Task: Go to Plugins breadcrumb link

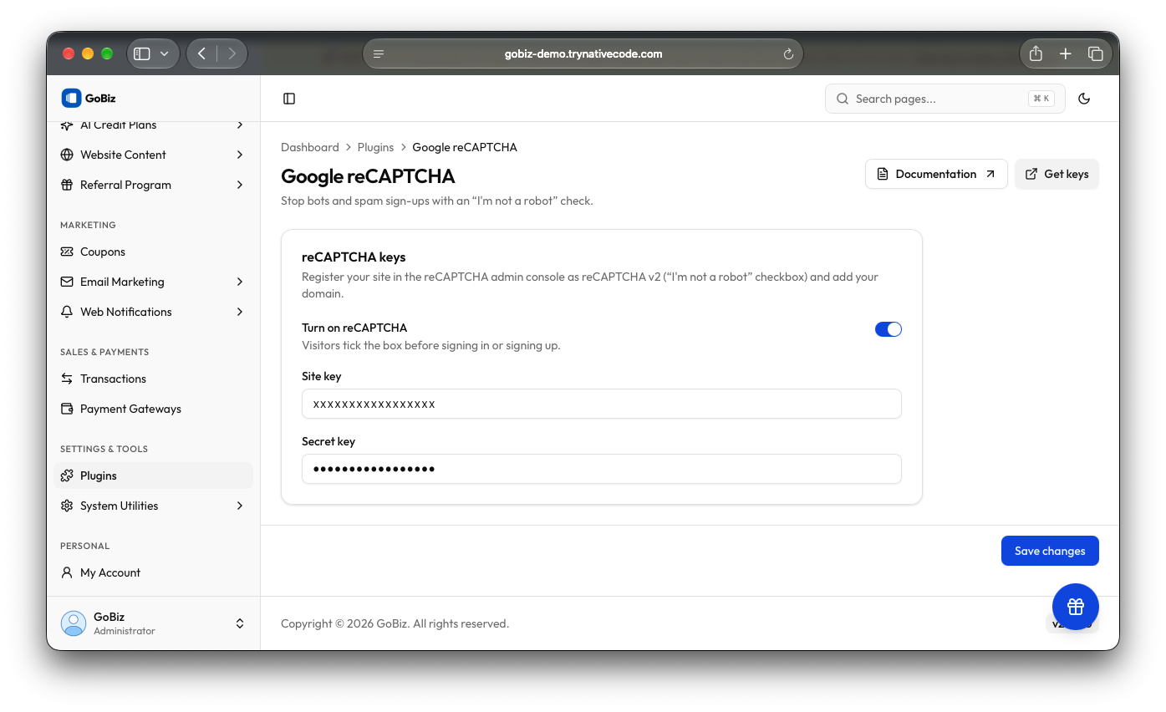Action: (x=375, y=147)
